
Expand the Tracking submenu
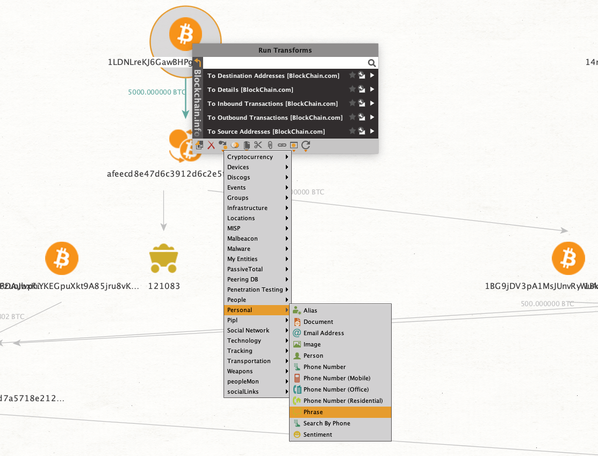[x=257, y=351]
